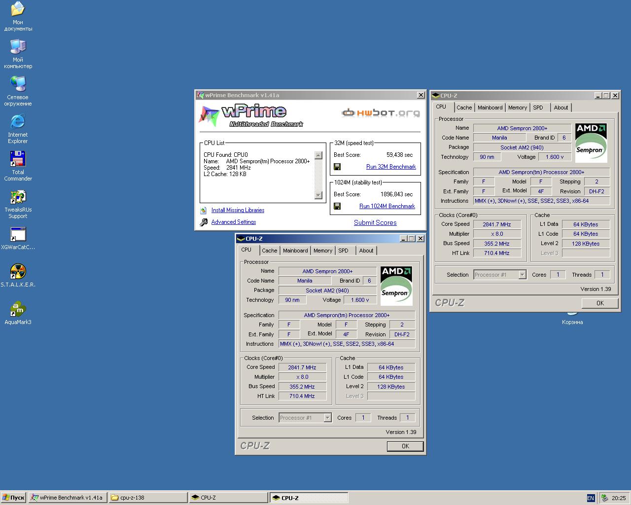Switch to About tab in right CPU-Z
The width and height of the screenshot is (631, 505).
coord(561,108)
